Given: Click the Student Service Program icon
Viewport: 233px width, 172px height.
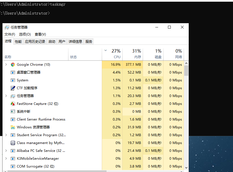Looking at the screenshot, I should click(x=13, y=135).
